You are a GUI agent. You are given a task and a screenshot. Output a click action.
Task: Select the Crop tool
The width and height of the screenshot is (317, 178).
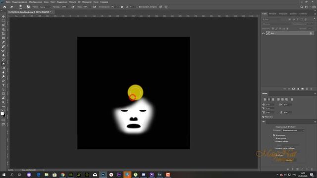click(3, 34)
